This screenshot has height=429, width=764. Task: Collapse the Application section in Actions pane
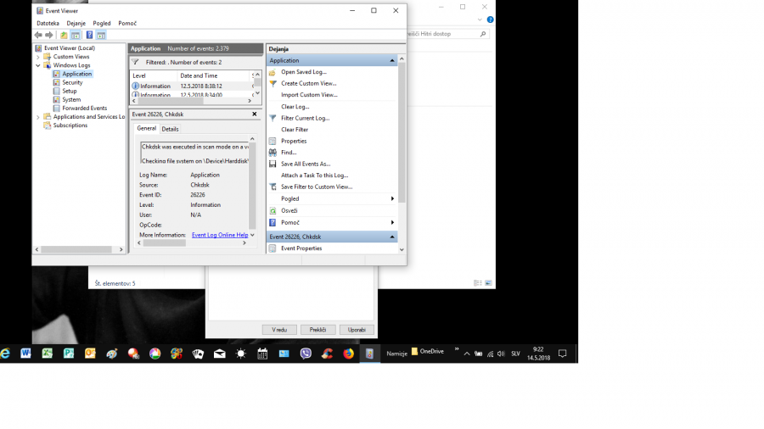coord(392,61)
